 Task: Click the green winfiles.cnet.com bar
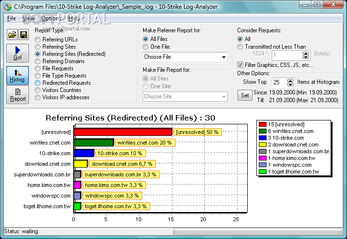(x=94, y=143)
